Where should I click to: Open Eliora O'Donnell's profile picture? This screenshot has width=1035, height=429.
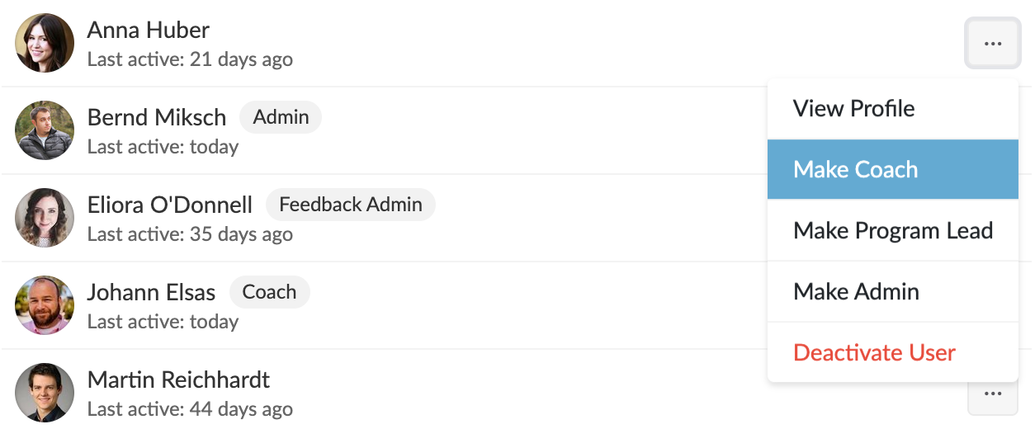[x=45, y=218]
